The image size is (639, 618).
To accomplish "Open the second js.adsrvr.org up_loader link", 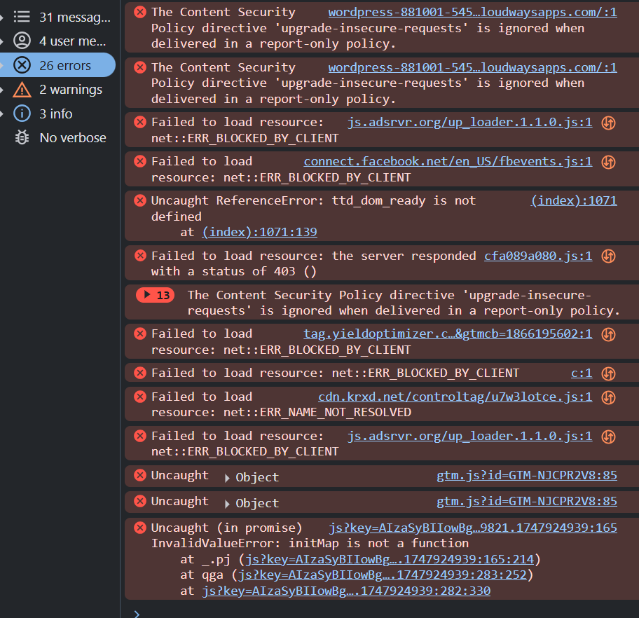I will [x=469, y=437].
